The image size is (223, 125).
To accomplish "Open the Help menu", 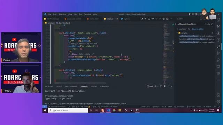I will pos(95,14).
